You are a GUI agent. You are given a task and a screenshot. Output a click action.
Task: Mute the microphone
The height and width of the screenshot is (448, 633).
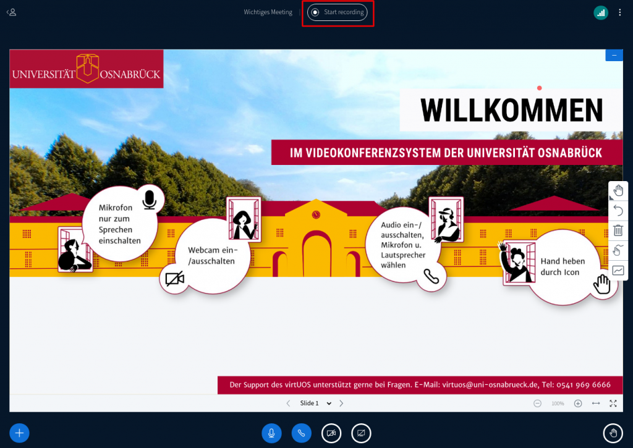coord(272,433)
